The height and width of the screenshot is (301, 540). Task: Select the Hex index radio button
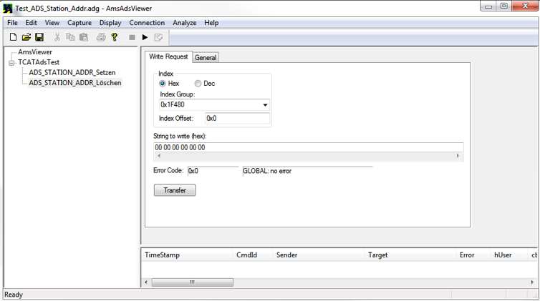[x=162, y=84]
